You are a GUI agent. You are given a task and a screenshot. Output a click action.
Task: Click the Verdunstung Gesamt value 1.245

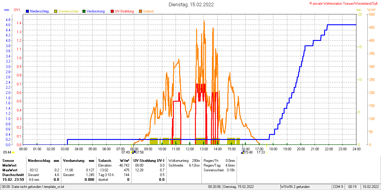pos(90,175)
